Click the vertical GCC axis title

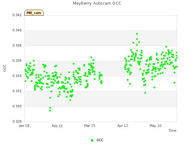pyautogui.click(x=5, y=68)
